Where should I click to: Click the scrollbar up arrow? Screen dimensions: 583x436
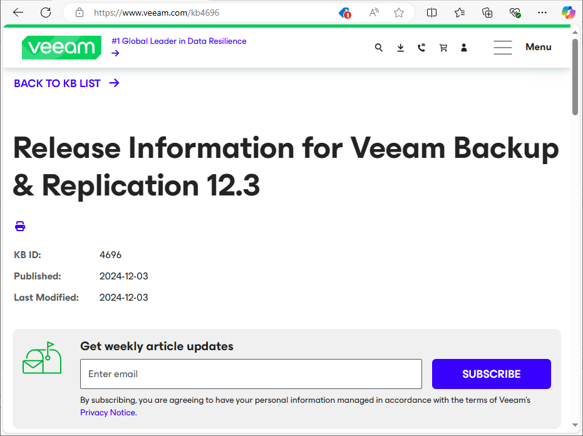point(575,33)
